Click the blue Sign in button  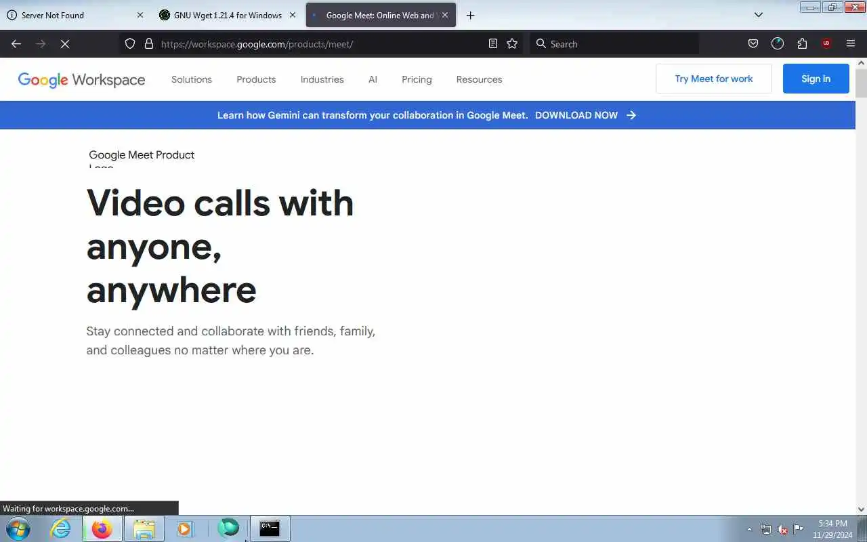click(816, 79)
